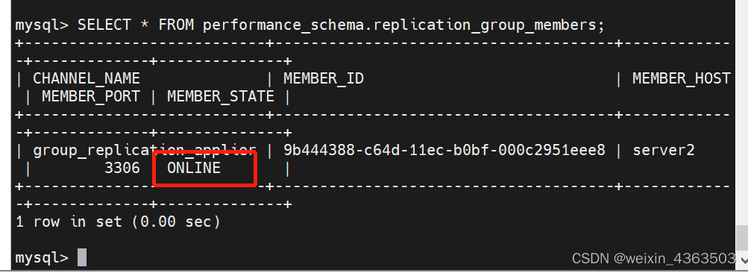Screen dimensions: 748x273
Task: Click the top mysql> prompt before SELECT
Action: click(42, 25)
